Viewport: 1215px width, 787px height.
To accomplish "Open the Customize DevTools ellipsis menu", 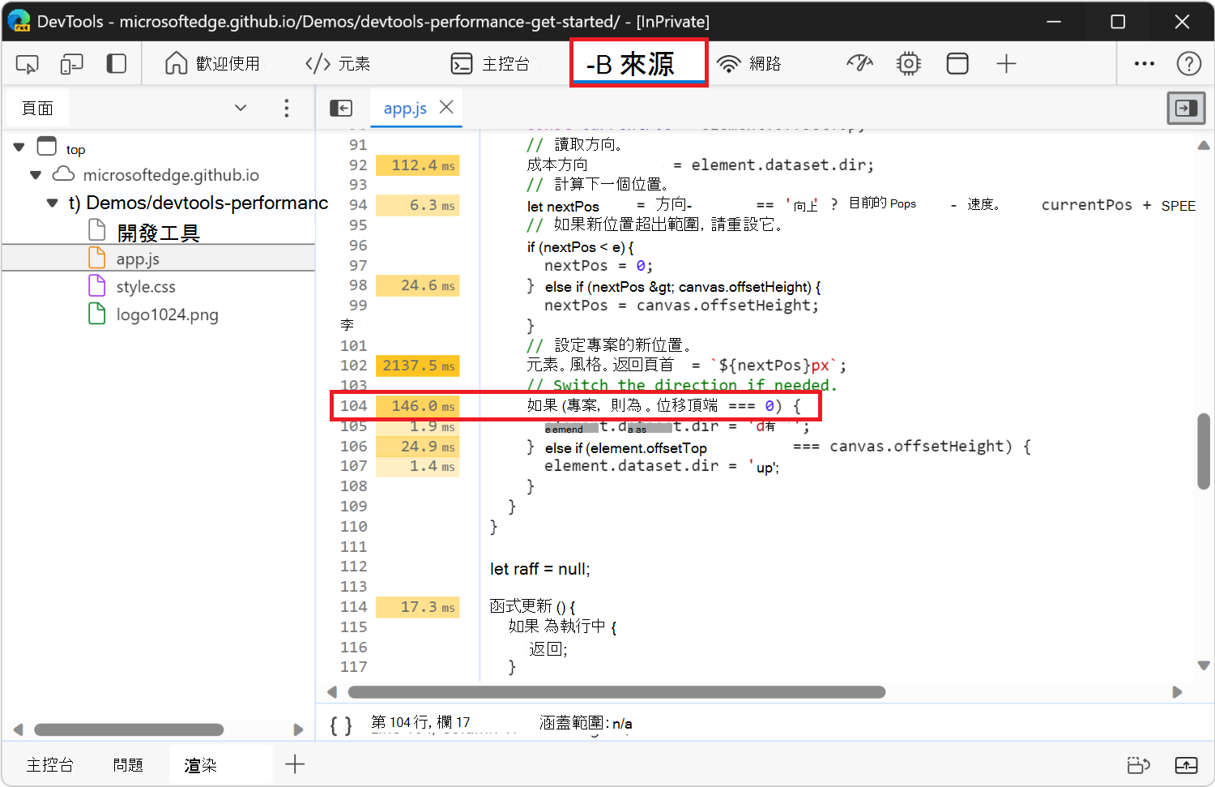I will pyautogui.click(x=1145, y=64).
